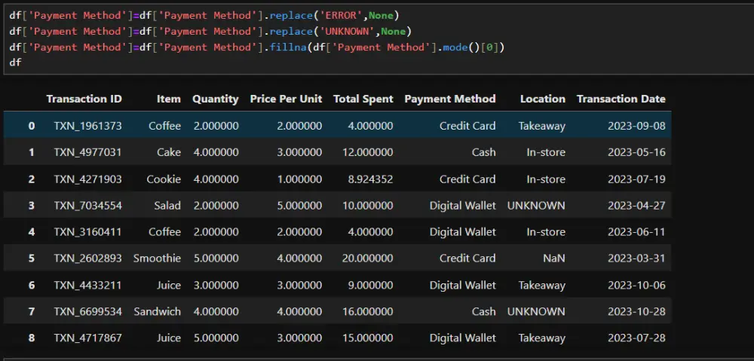Click Digital Wallet payment in Salad row

(x=463, y=206)
